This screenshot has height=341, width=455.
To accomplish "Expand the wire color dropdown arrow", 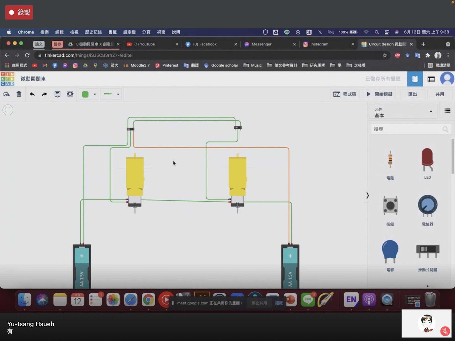I will [95, 94].
